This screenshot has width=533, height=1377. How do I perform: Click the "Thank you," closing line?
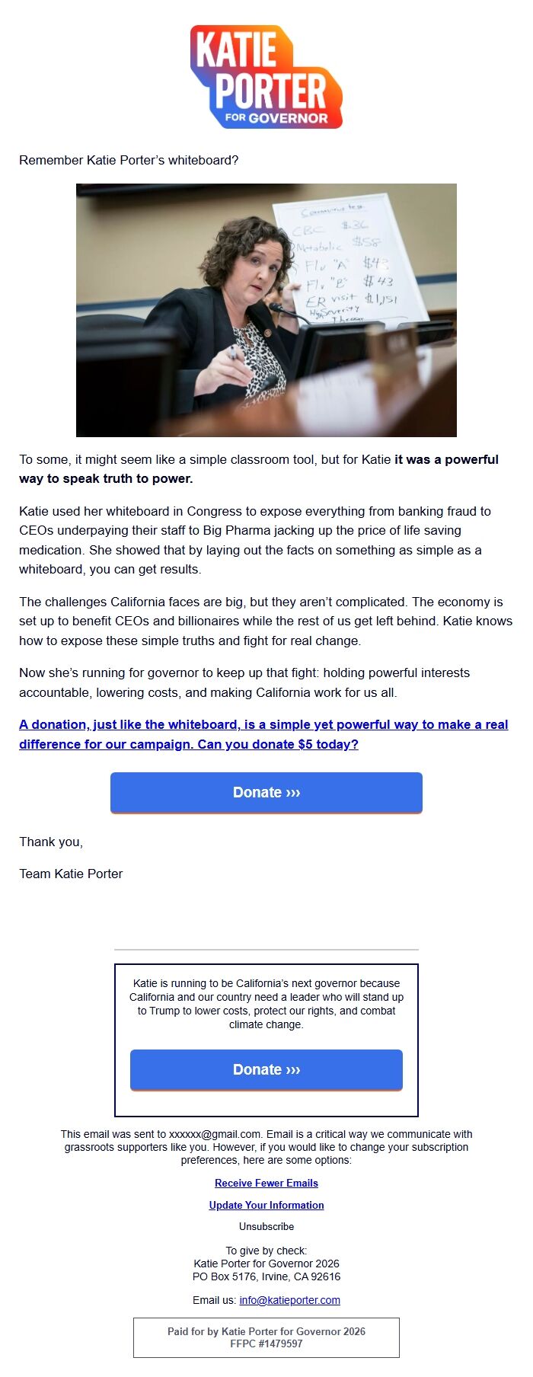click(x=51, y=842)
